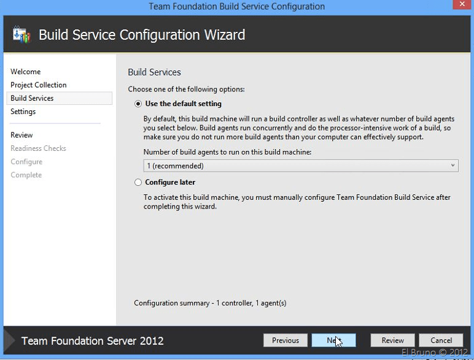Click Configure step in the sidebar
The height and width of the screenshot is (360, 474).
tap(26, 162)
